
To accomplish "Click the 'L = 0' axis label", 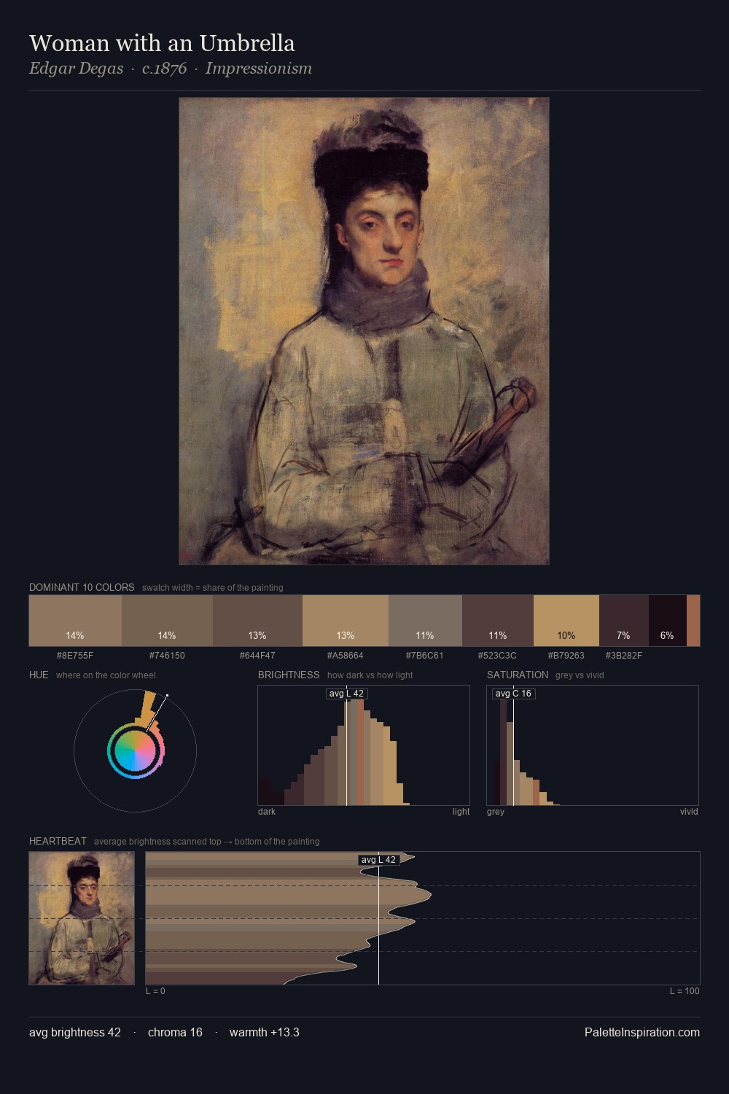I will (155, 991).
